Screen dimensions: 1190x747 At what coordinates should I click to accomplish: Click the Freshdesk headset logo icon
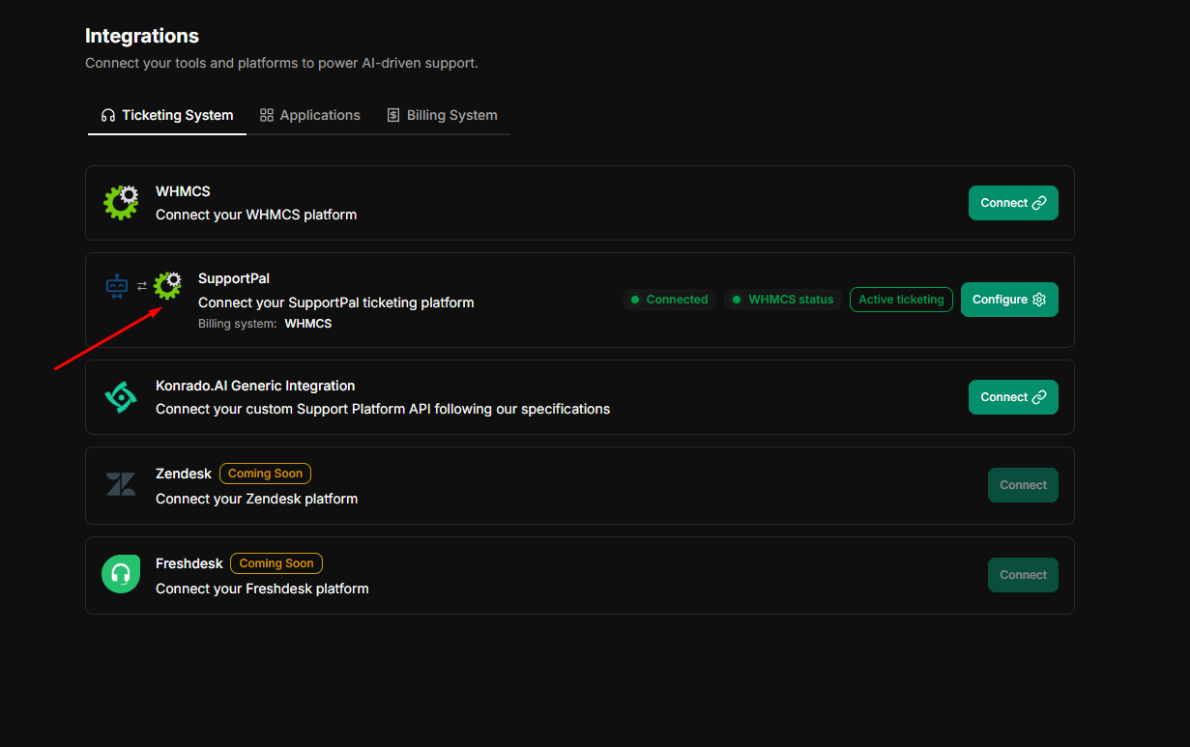click(x=121, y=574)
